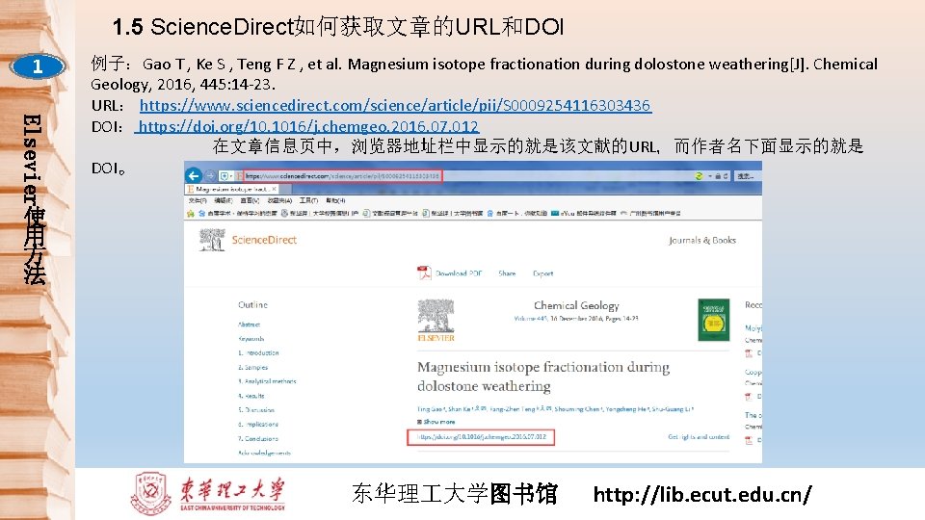
Task: Click the first PDF icon in Recommended column
Action: tap(749, 353)
